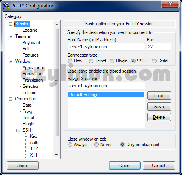
Task: Collapse the Connection tree node
Action: click(11, 99)
